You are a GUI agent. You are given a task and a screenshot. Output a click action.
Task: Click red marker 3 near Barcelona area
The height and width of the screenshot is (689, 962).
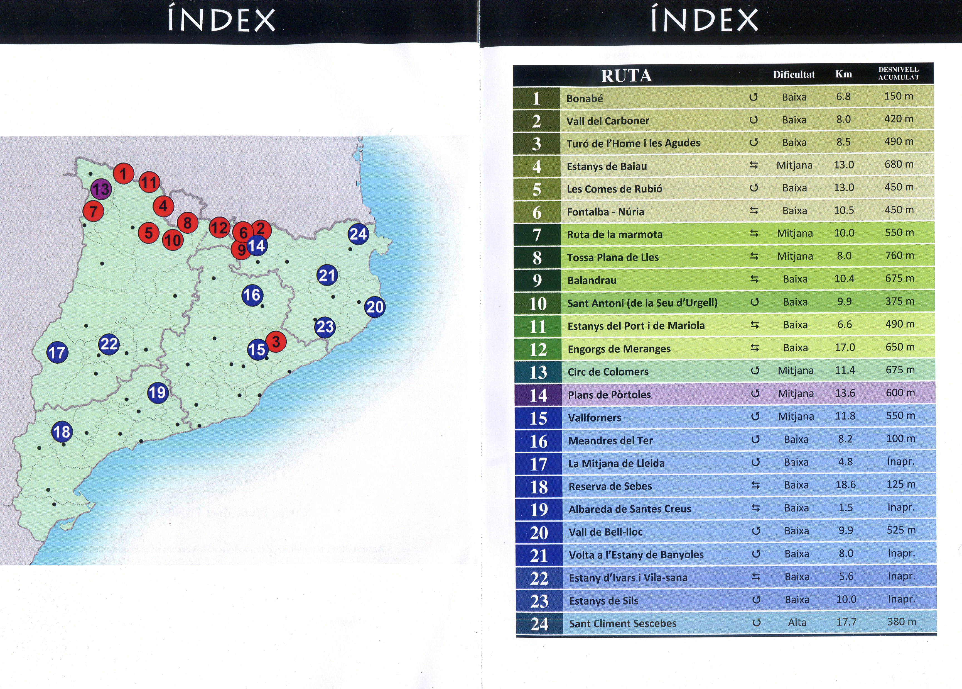[x=276, y=341]
